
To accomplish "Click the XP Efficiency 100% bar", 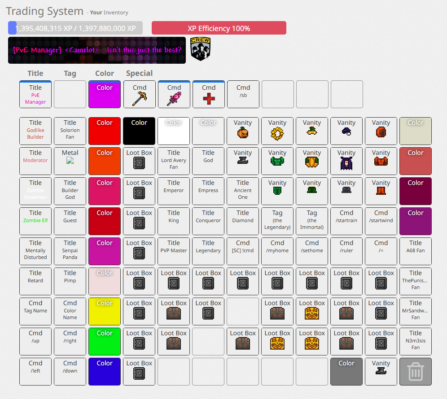I will click(219, 28).
